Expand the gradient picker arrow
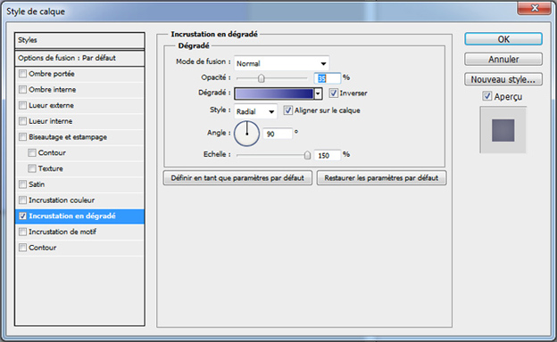This screenshot has width=557, height=342. pos(318,94)
